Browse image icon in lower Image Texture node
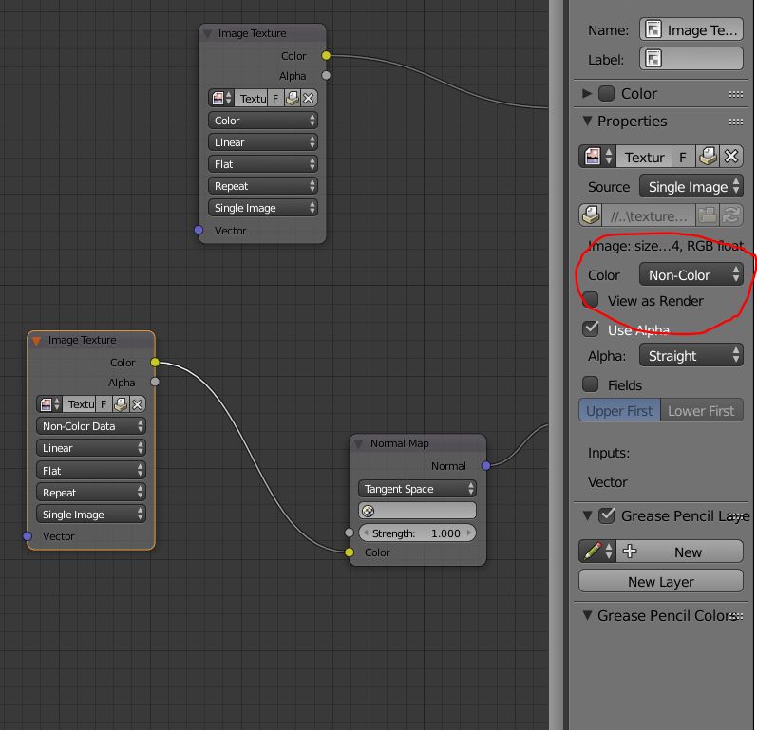The height and width of the screenshot is (730, 757). tap(49, 403)
